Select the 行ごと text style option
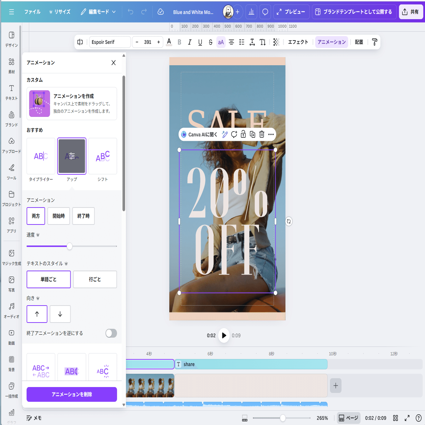This screenshot has width=425, height=425. click(x=95, y=279)
